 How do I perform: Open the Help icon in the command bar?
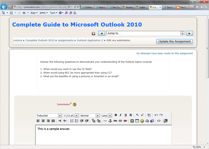[60, 13]
